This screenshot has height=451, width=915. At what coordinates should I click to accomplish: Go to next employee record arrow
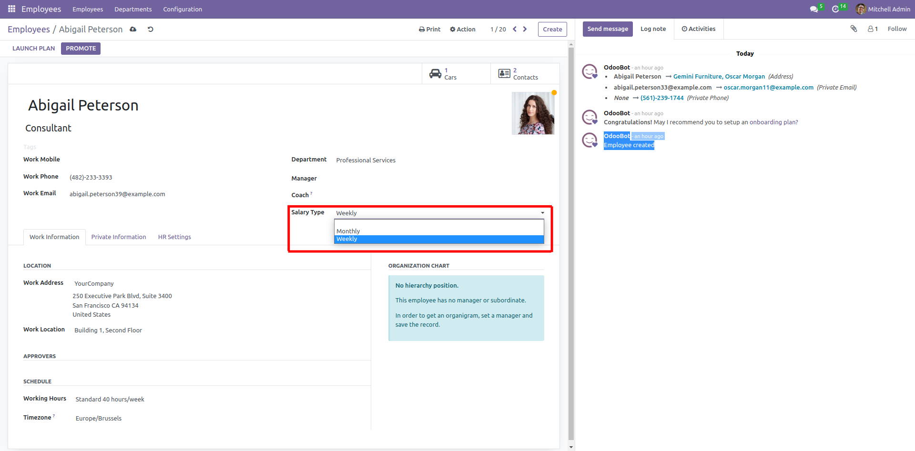pos(525,29)
